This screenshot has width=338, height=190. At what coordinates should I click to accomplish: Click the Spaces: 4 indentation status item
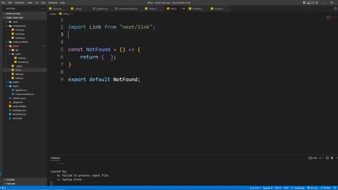[268, 188]
